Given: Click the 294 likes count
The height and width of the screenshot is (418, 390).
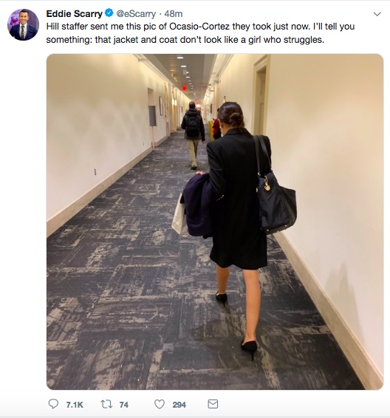Looking at the screenshot, I should (x=179, y=405).
